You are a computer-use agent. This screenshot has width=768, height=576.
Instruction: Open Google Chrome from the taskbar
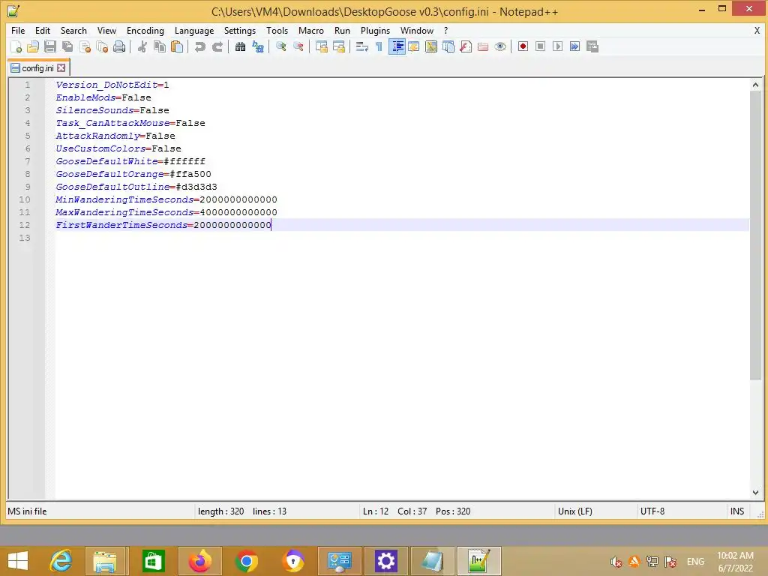click(x=246, y=561)
